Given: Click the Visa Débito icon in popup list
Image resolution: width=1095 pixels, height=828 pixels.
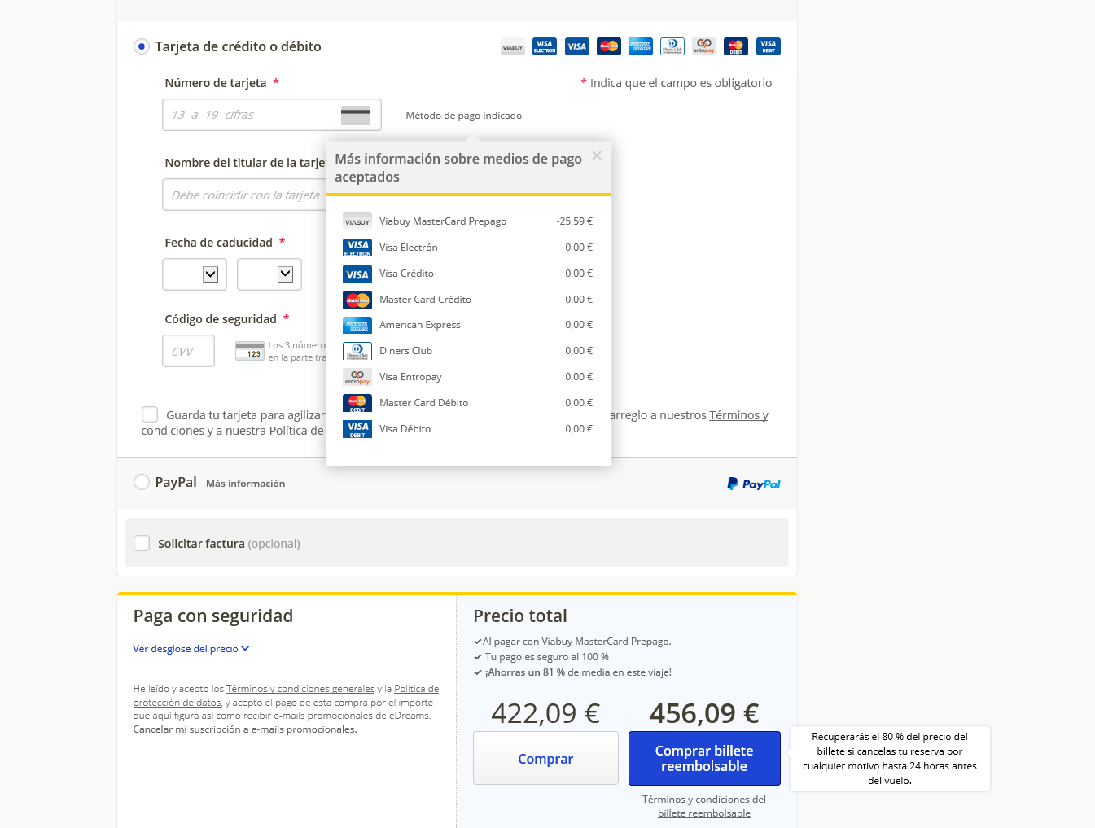Looking at the screenshot, I should 357,429.
